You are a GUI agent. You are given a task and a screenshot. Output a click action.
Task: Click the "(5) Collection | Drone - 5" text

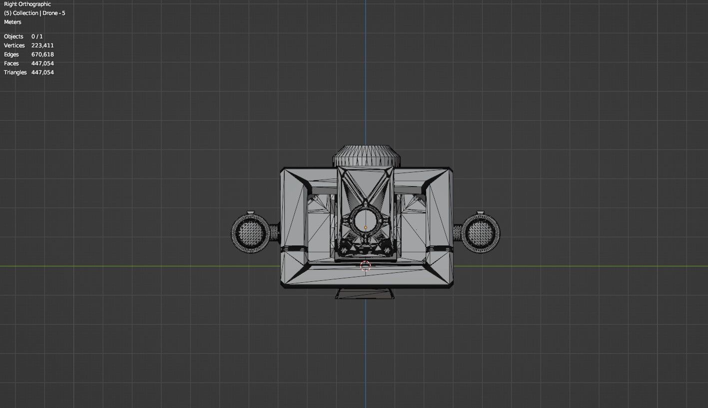click(34, 13)
